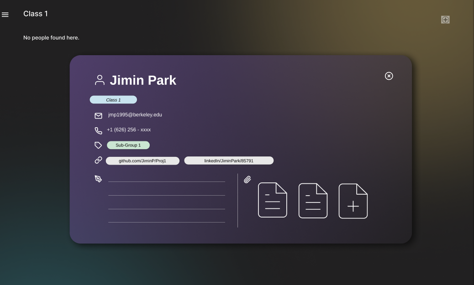The image size is (474, 285).
Task: Click the person profile icon
Action: (x=100, y=80)
